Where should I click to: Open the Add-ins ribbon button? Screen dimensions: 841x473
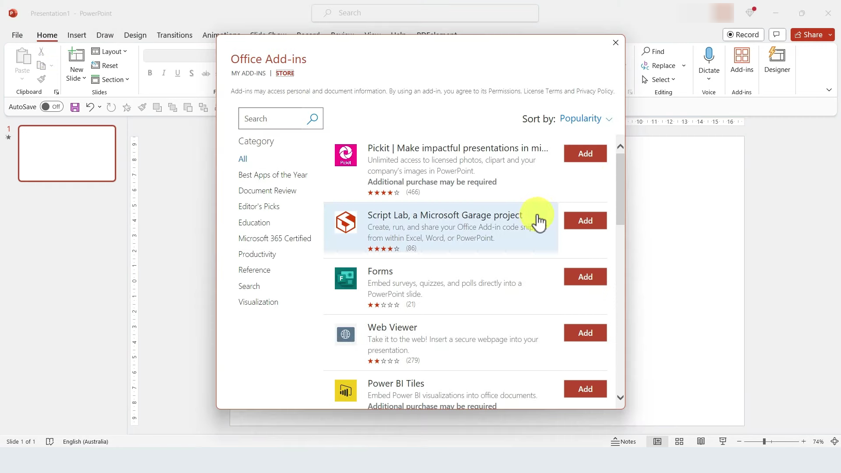(742, 60)
